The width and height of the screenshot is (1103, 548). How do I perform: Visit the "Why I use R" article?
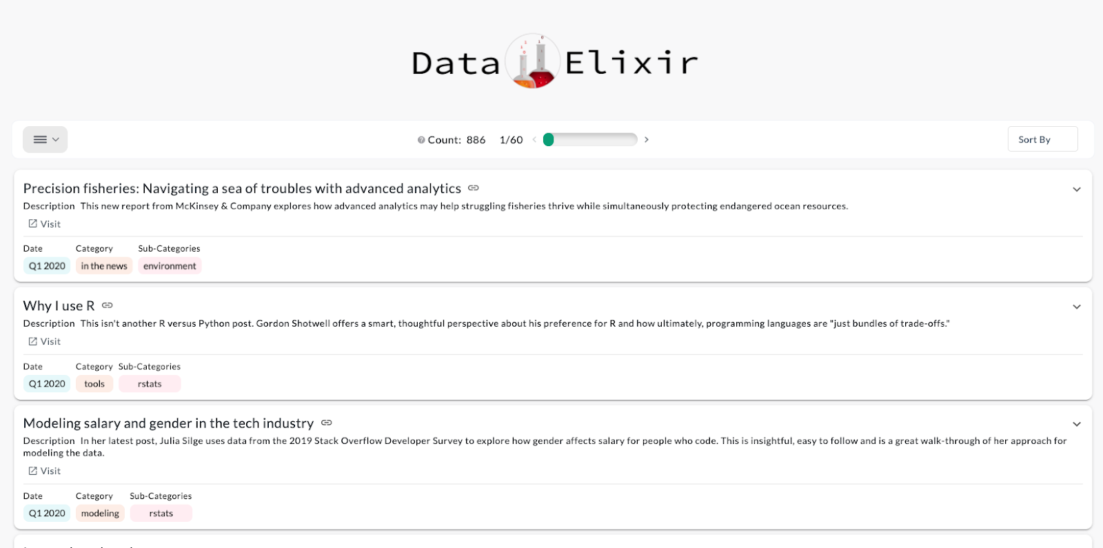[43, 341]
